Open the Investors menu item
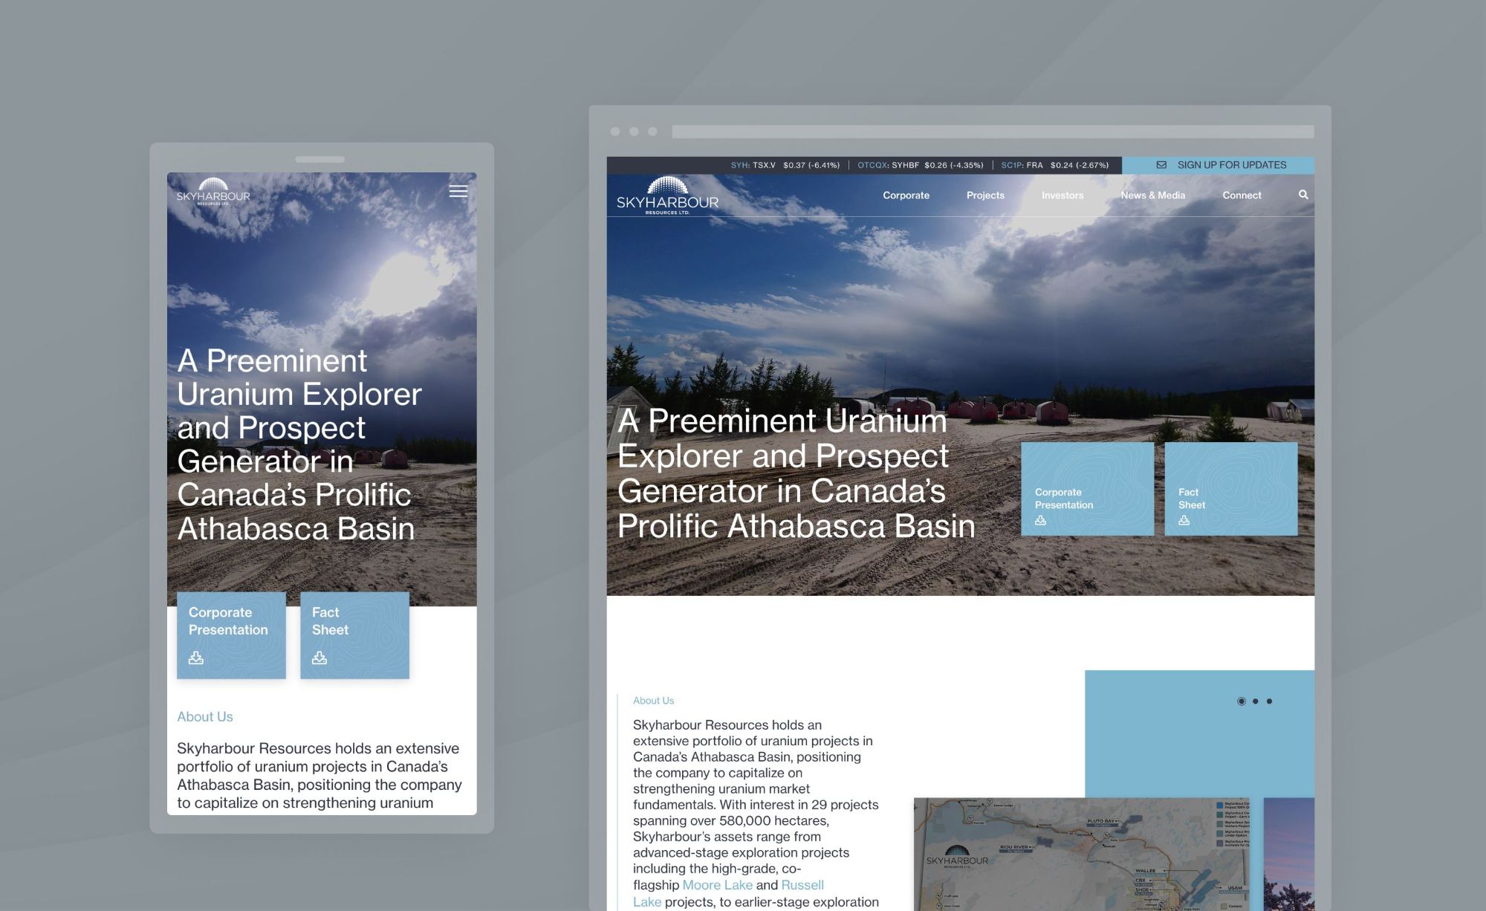The width and height of the screenshot is (1486, 911). [1062, 195]
